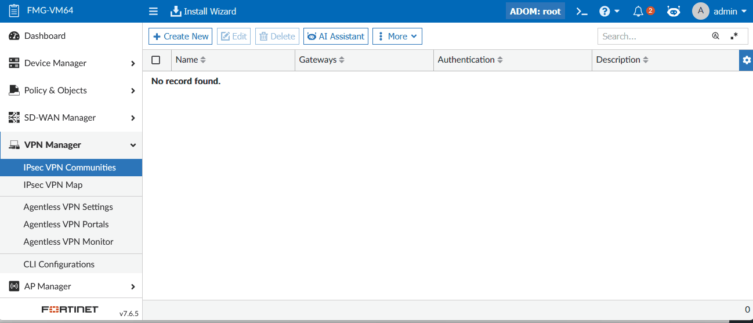The height and width of the screenshot is (323, 753).
Task: Open Device Manager menu item
Action: tap(71, 63)
